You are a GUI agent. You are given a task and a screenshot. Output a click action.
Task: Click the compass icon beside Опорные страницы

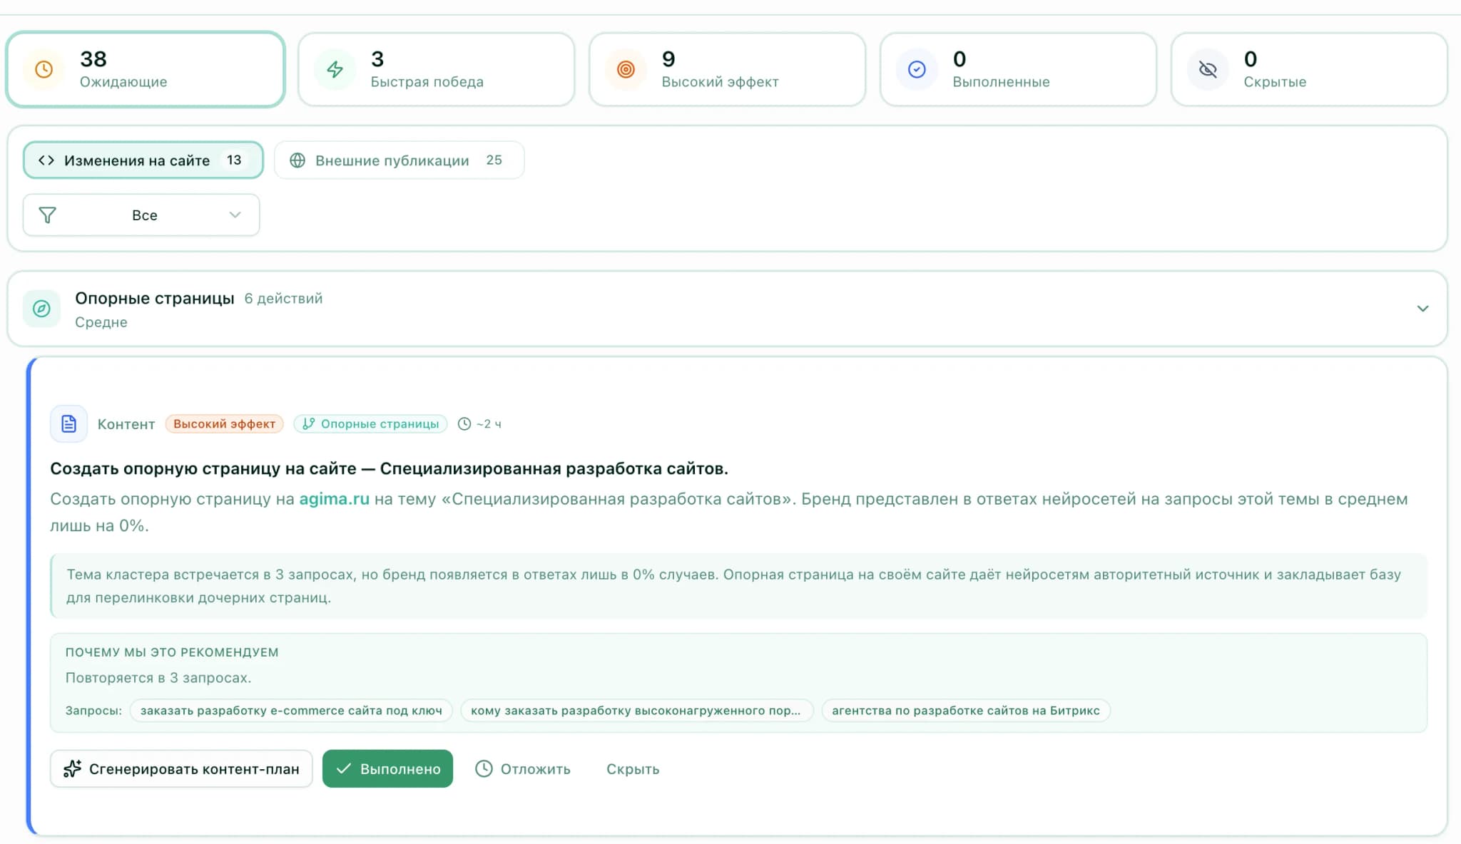point(42,309)
